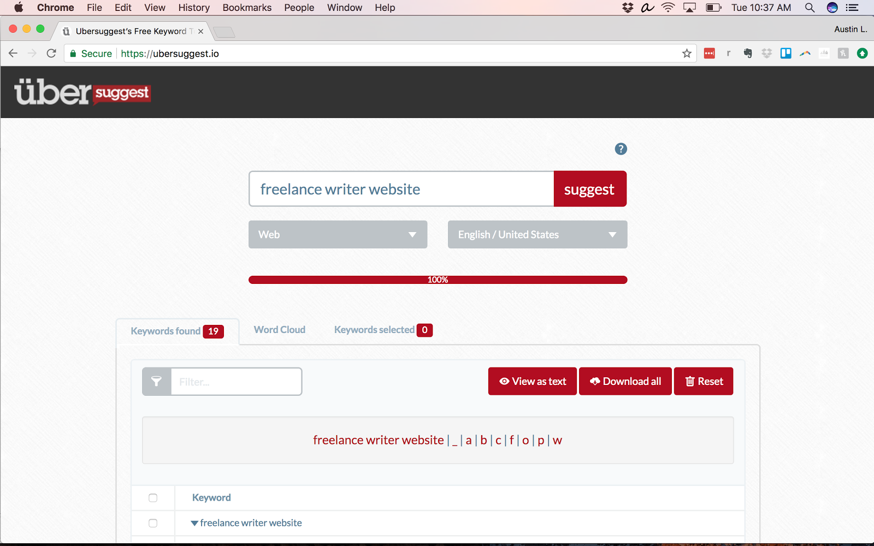Open the Help menu
The width and height of the screenshot is (874, 546).
(385, 8)
